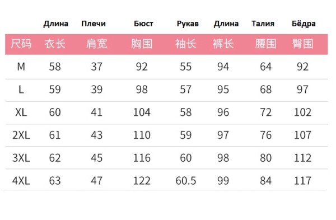Select the 尺码 header cell
336x220 pixels.
coord(21,44)
